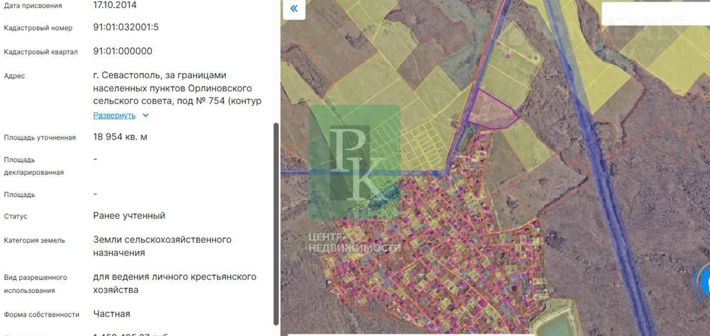
Task: Click the Вид разрешенного использования label
Action: pyautogui.click(x=35, y=283)
